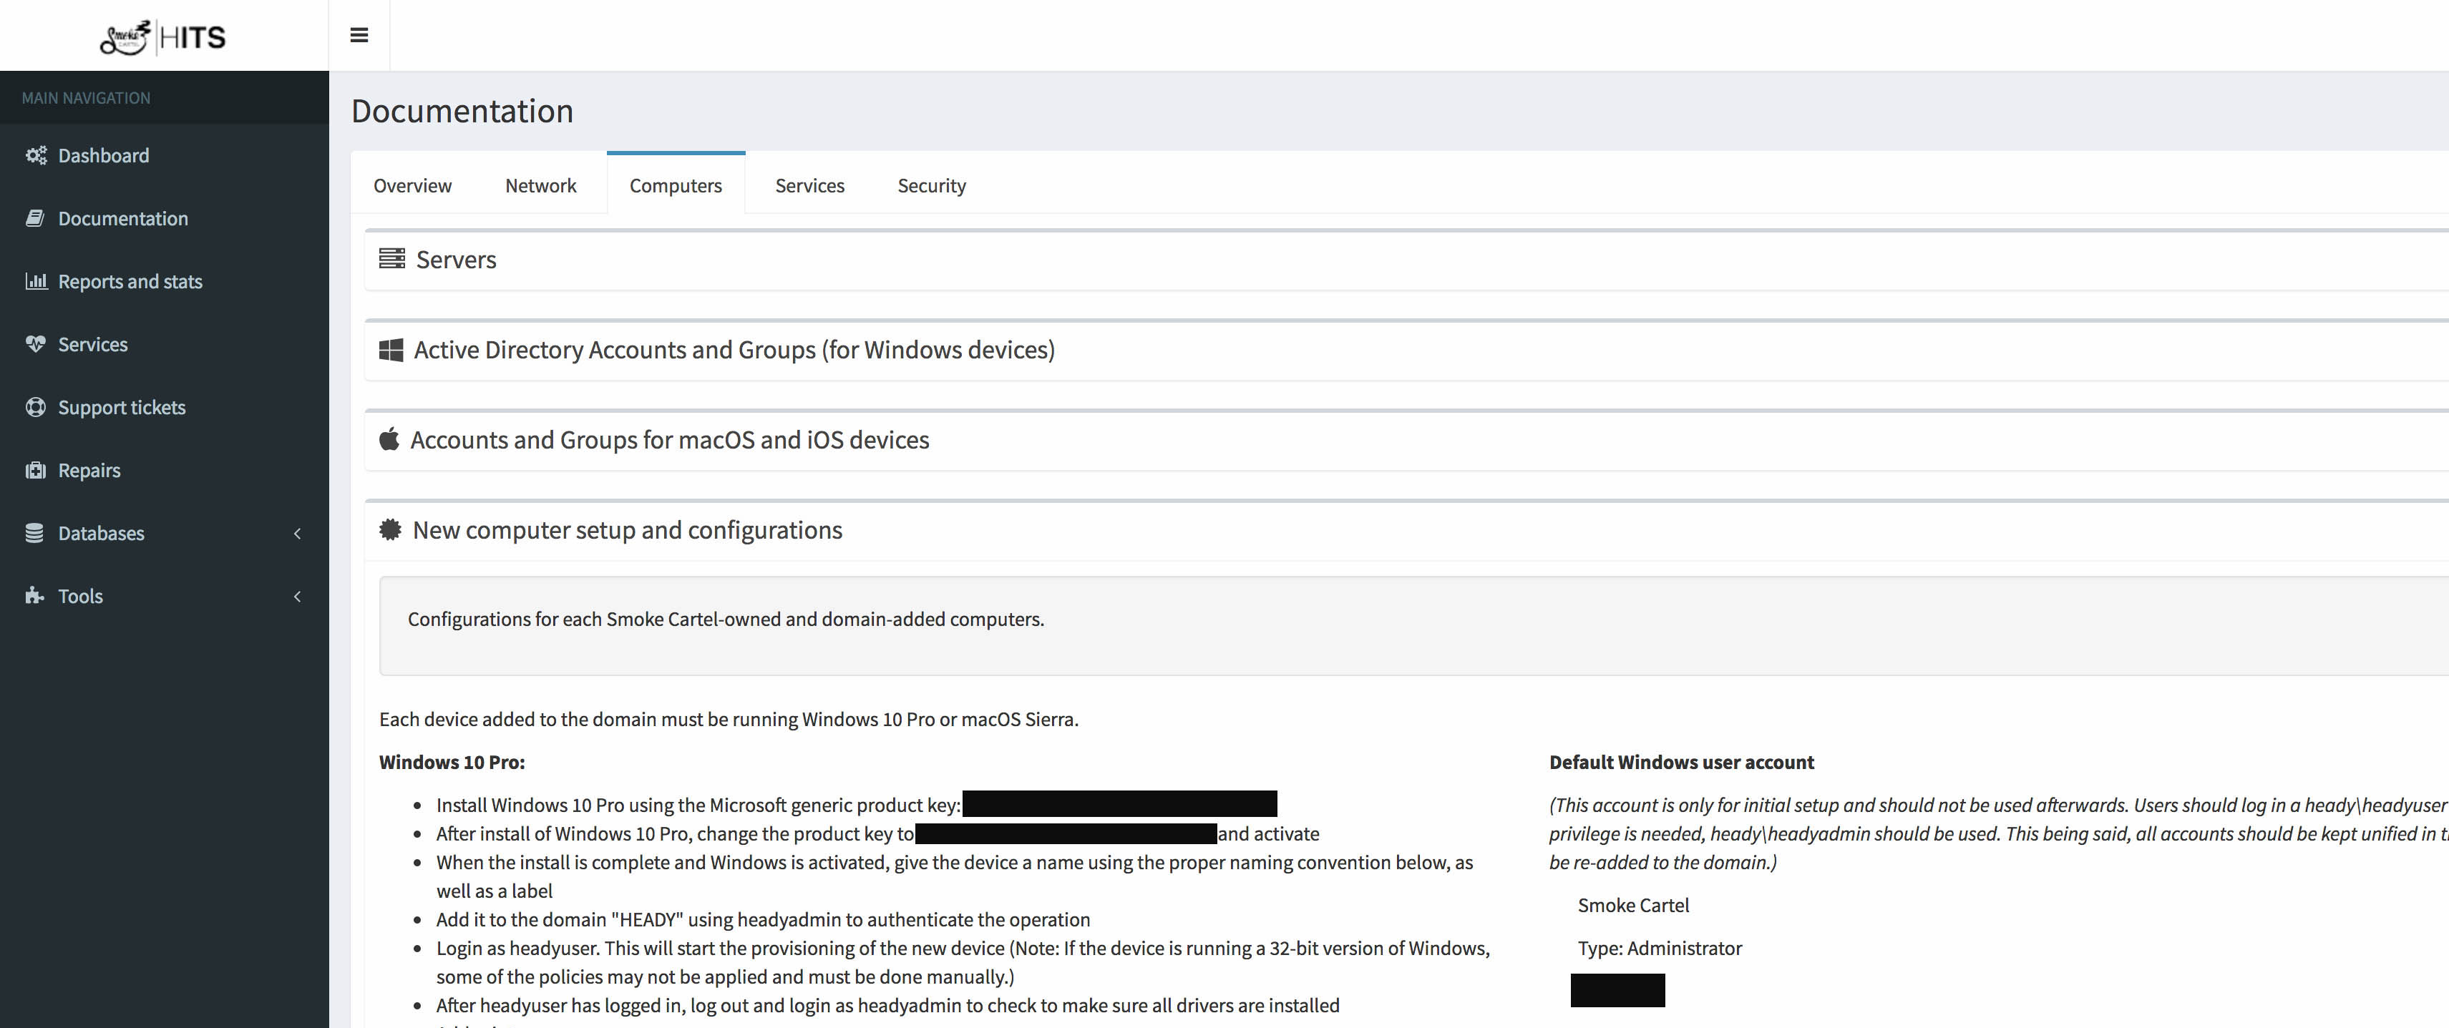The image size is (2449, 1028).
Task: Open the Overview tab
Action: [x=412, y=185]
